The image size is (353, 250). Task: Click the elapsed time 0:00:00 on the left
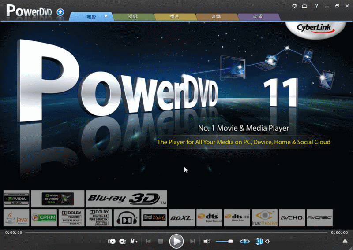pos(14,232)
